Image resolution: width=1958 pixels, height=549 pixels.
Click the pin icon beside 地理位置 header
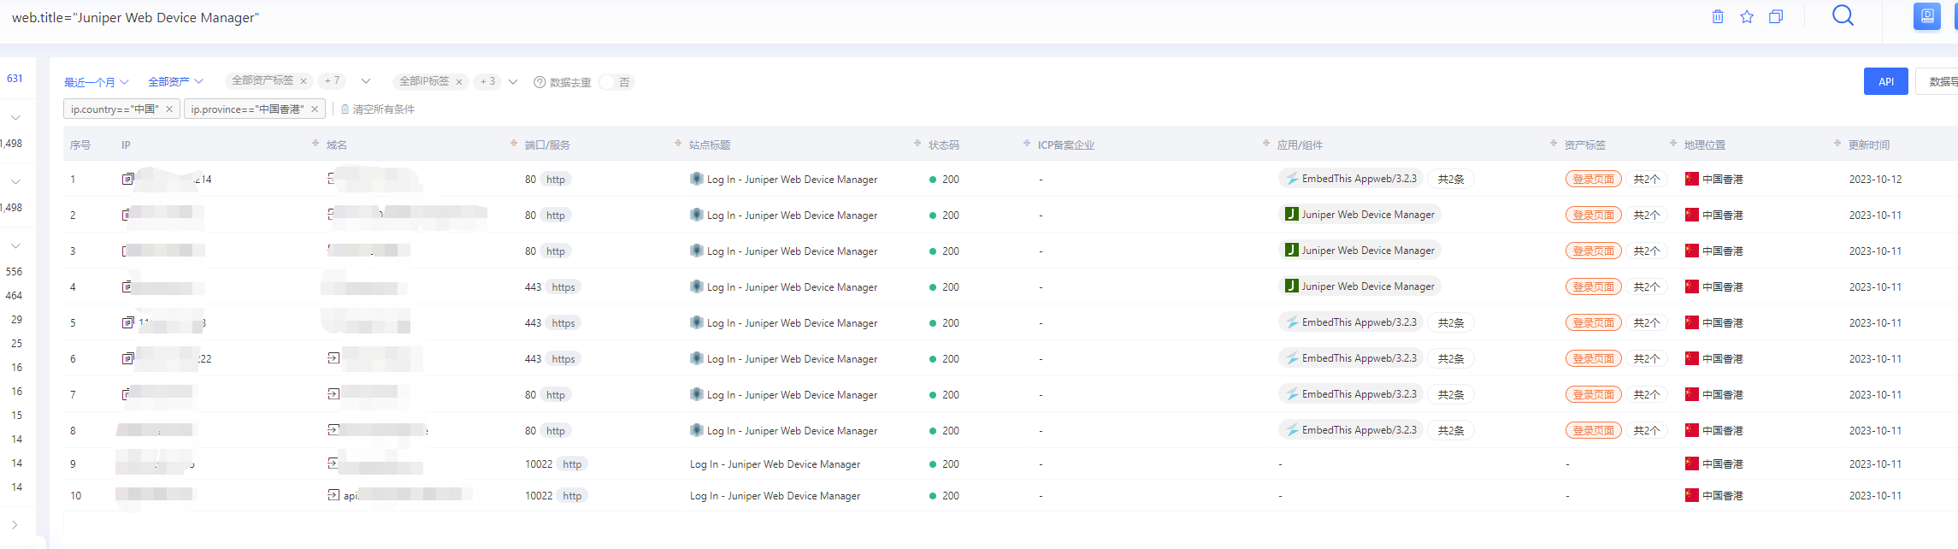tap(1673, 144)
